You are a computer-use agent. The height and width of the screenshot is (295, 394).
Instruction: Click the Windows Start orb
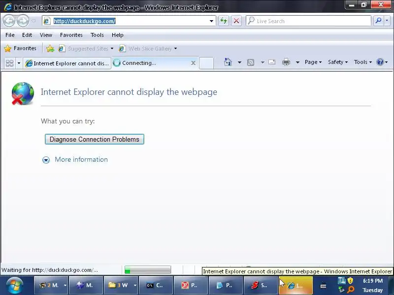click(15, 285)
